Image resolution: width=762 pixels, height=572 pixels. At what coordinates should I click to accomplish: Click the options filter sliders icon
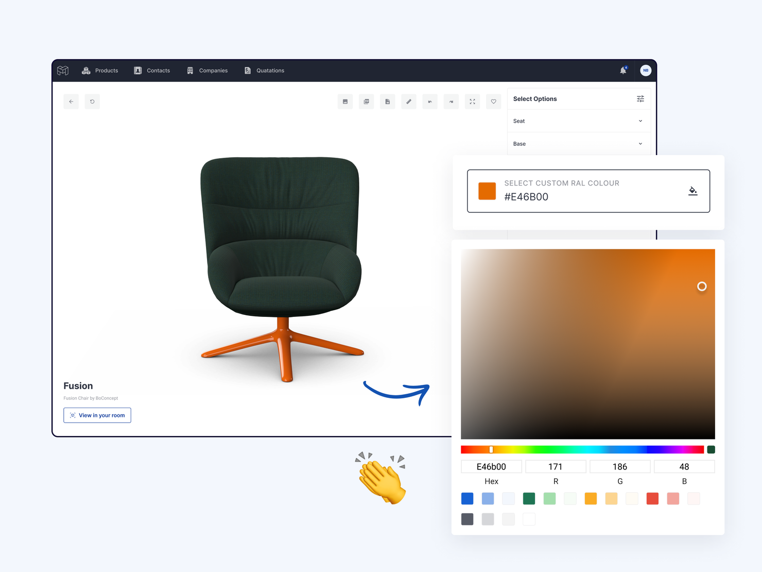[640, 99]
